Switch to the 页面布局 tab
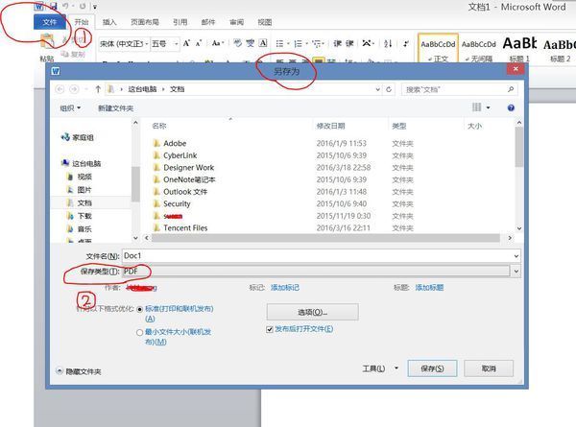Viewport: 576px width, 427px height. coord(145,22)
